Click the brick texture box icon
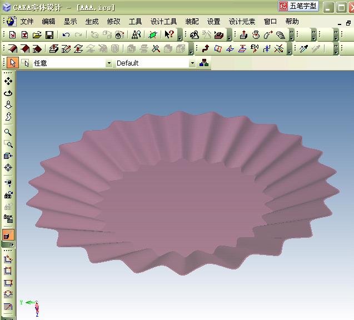 pos(219,35)
